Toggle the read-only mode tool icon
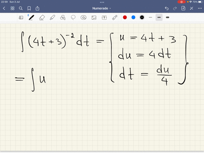Viewport: 204px width, 153px height. pyautogui.click(x=21, y=17)
